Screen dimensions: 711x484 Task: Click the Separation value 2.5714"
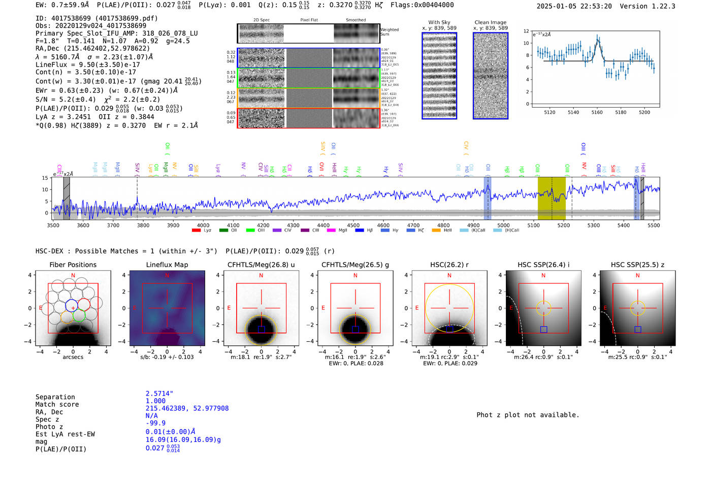[159, 394]
